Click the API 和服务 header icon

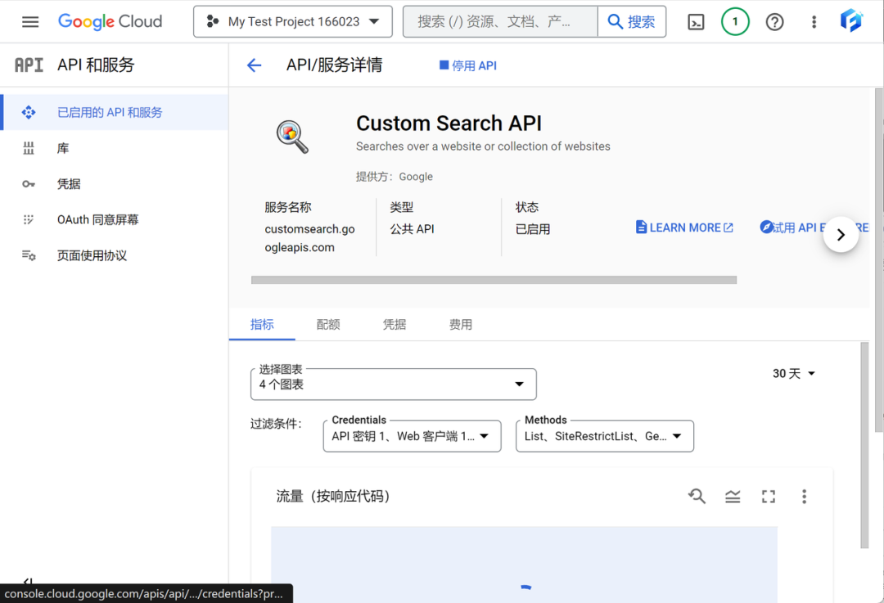pyautogui.click(x=29, y=65)
